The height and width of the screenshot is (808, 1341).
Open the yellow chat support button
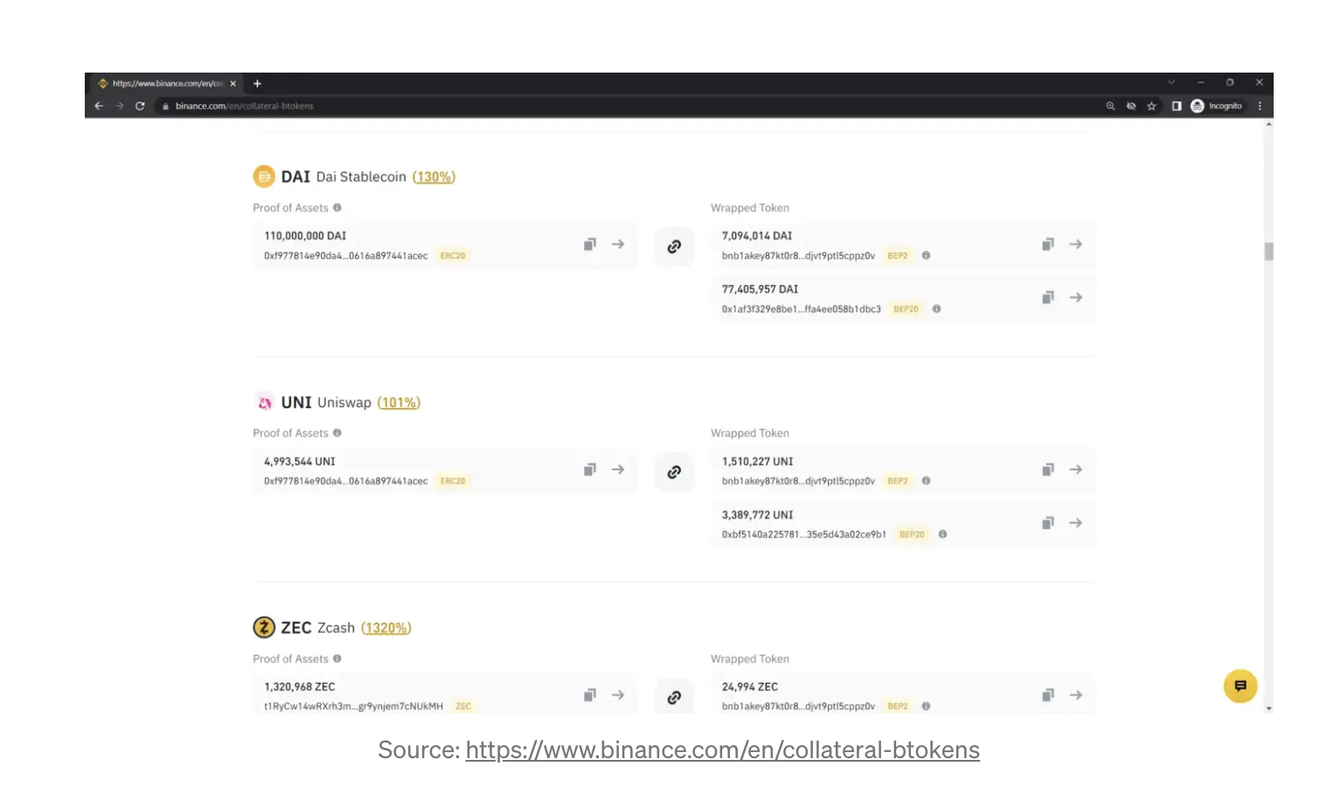pyautogui.click(x=1240, y=686)
